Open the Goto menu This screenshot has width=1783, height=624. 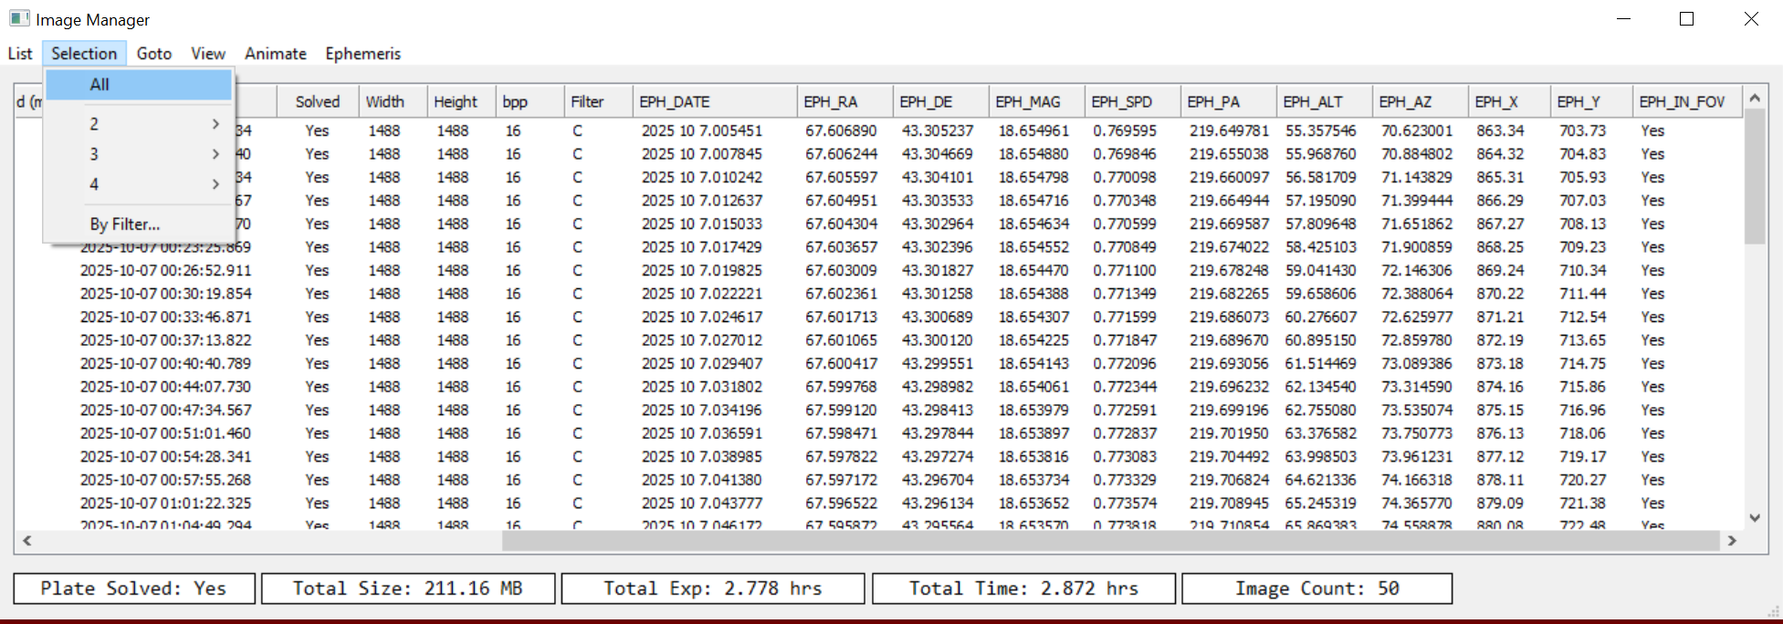[x=154, y=54]
